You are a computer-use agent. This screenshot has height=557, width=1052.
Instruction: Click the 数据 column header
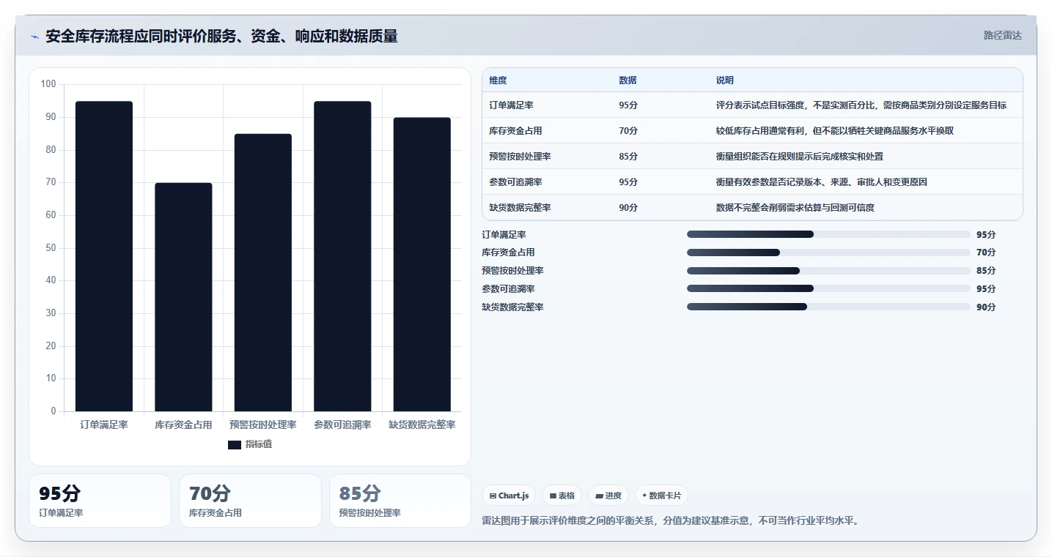[628, 81]
